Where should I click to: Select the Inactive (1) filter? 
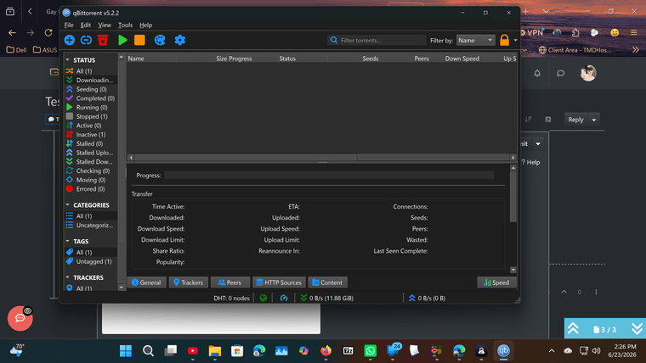[91, 134]
